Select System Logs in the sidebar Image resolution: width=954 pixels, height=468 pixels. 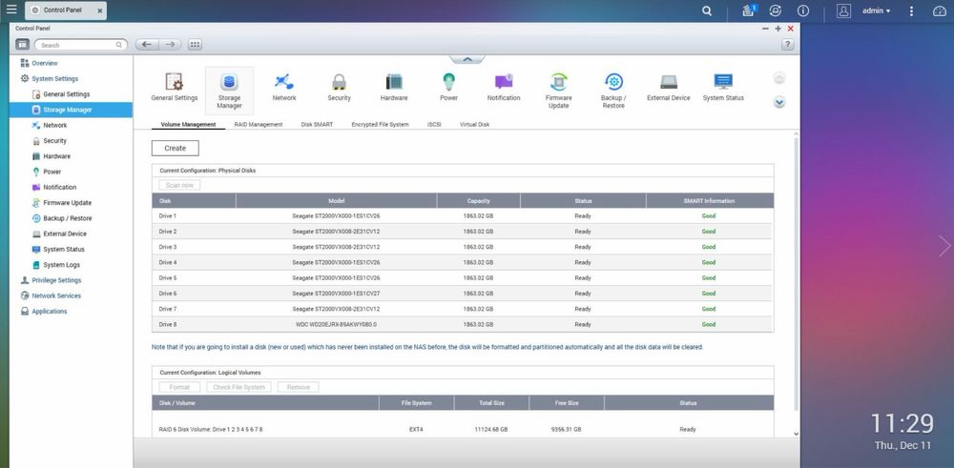pyautogui.click(x=62, y=265)
